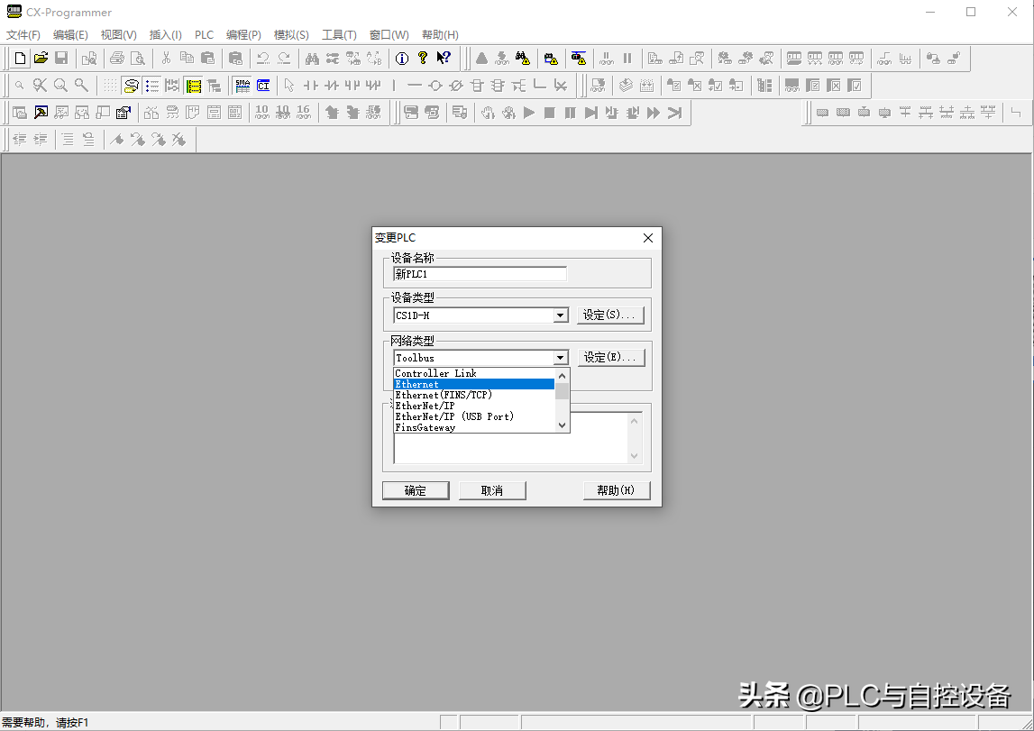1034x731 pixels.
Task: Toggle the yellow ladder rung view icon
Action: pyautogui.click(x=193, y=86)
